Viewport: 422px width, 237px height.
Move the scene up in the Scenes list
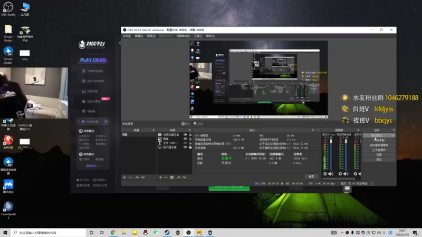click(137, 177)
